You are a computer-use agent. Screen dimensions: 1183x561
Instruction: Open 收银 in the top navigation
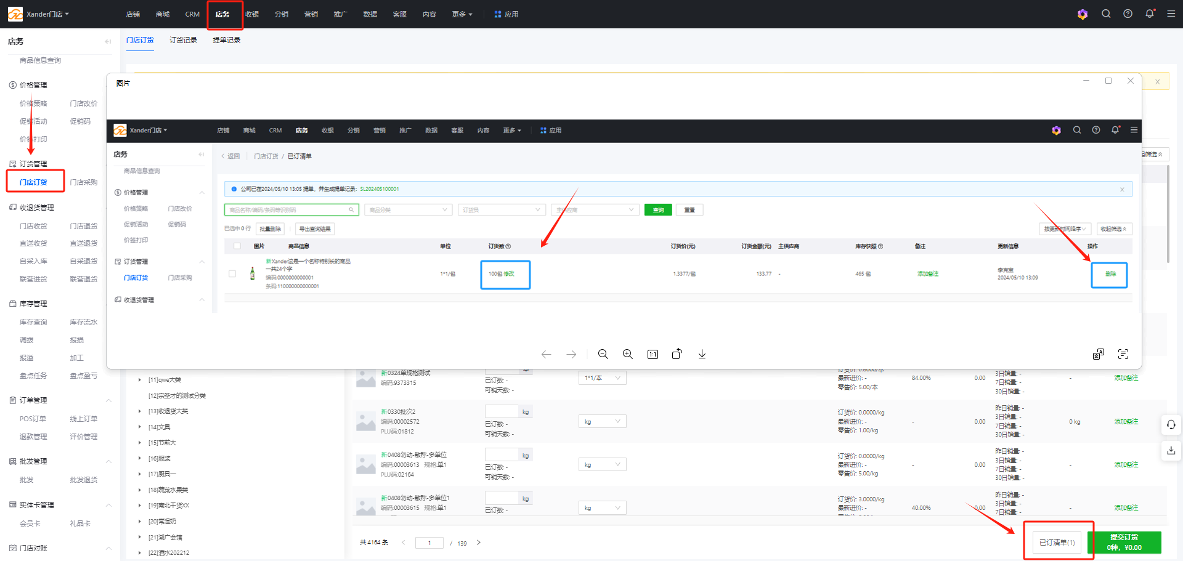(x=252, y=14)
